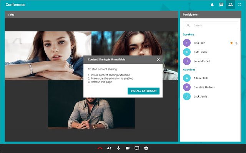The height and width of the screenshot is (153, 246).
Task: Enter fullscreen mode via header icon
Action: pyautogui.click(x=240, y=5)
